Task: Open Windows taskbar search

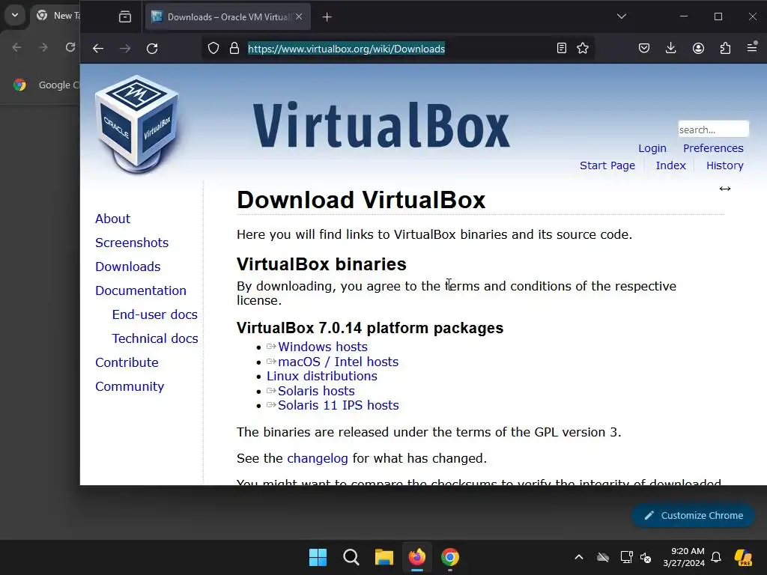Action: [351, 557]
